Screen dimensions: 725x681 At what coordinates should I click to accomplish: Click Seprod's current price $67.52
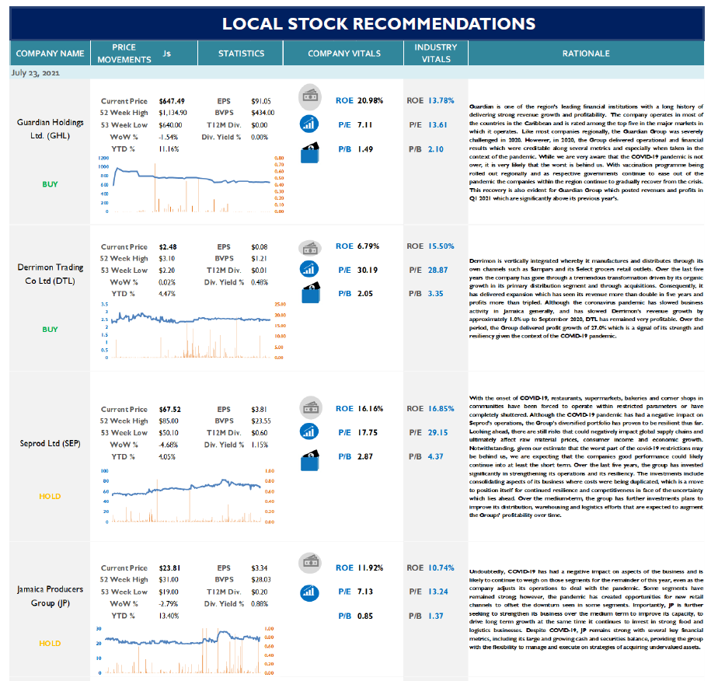coord(169,410)
